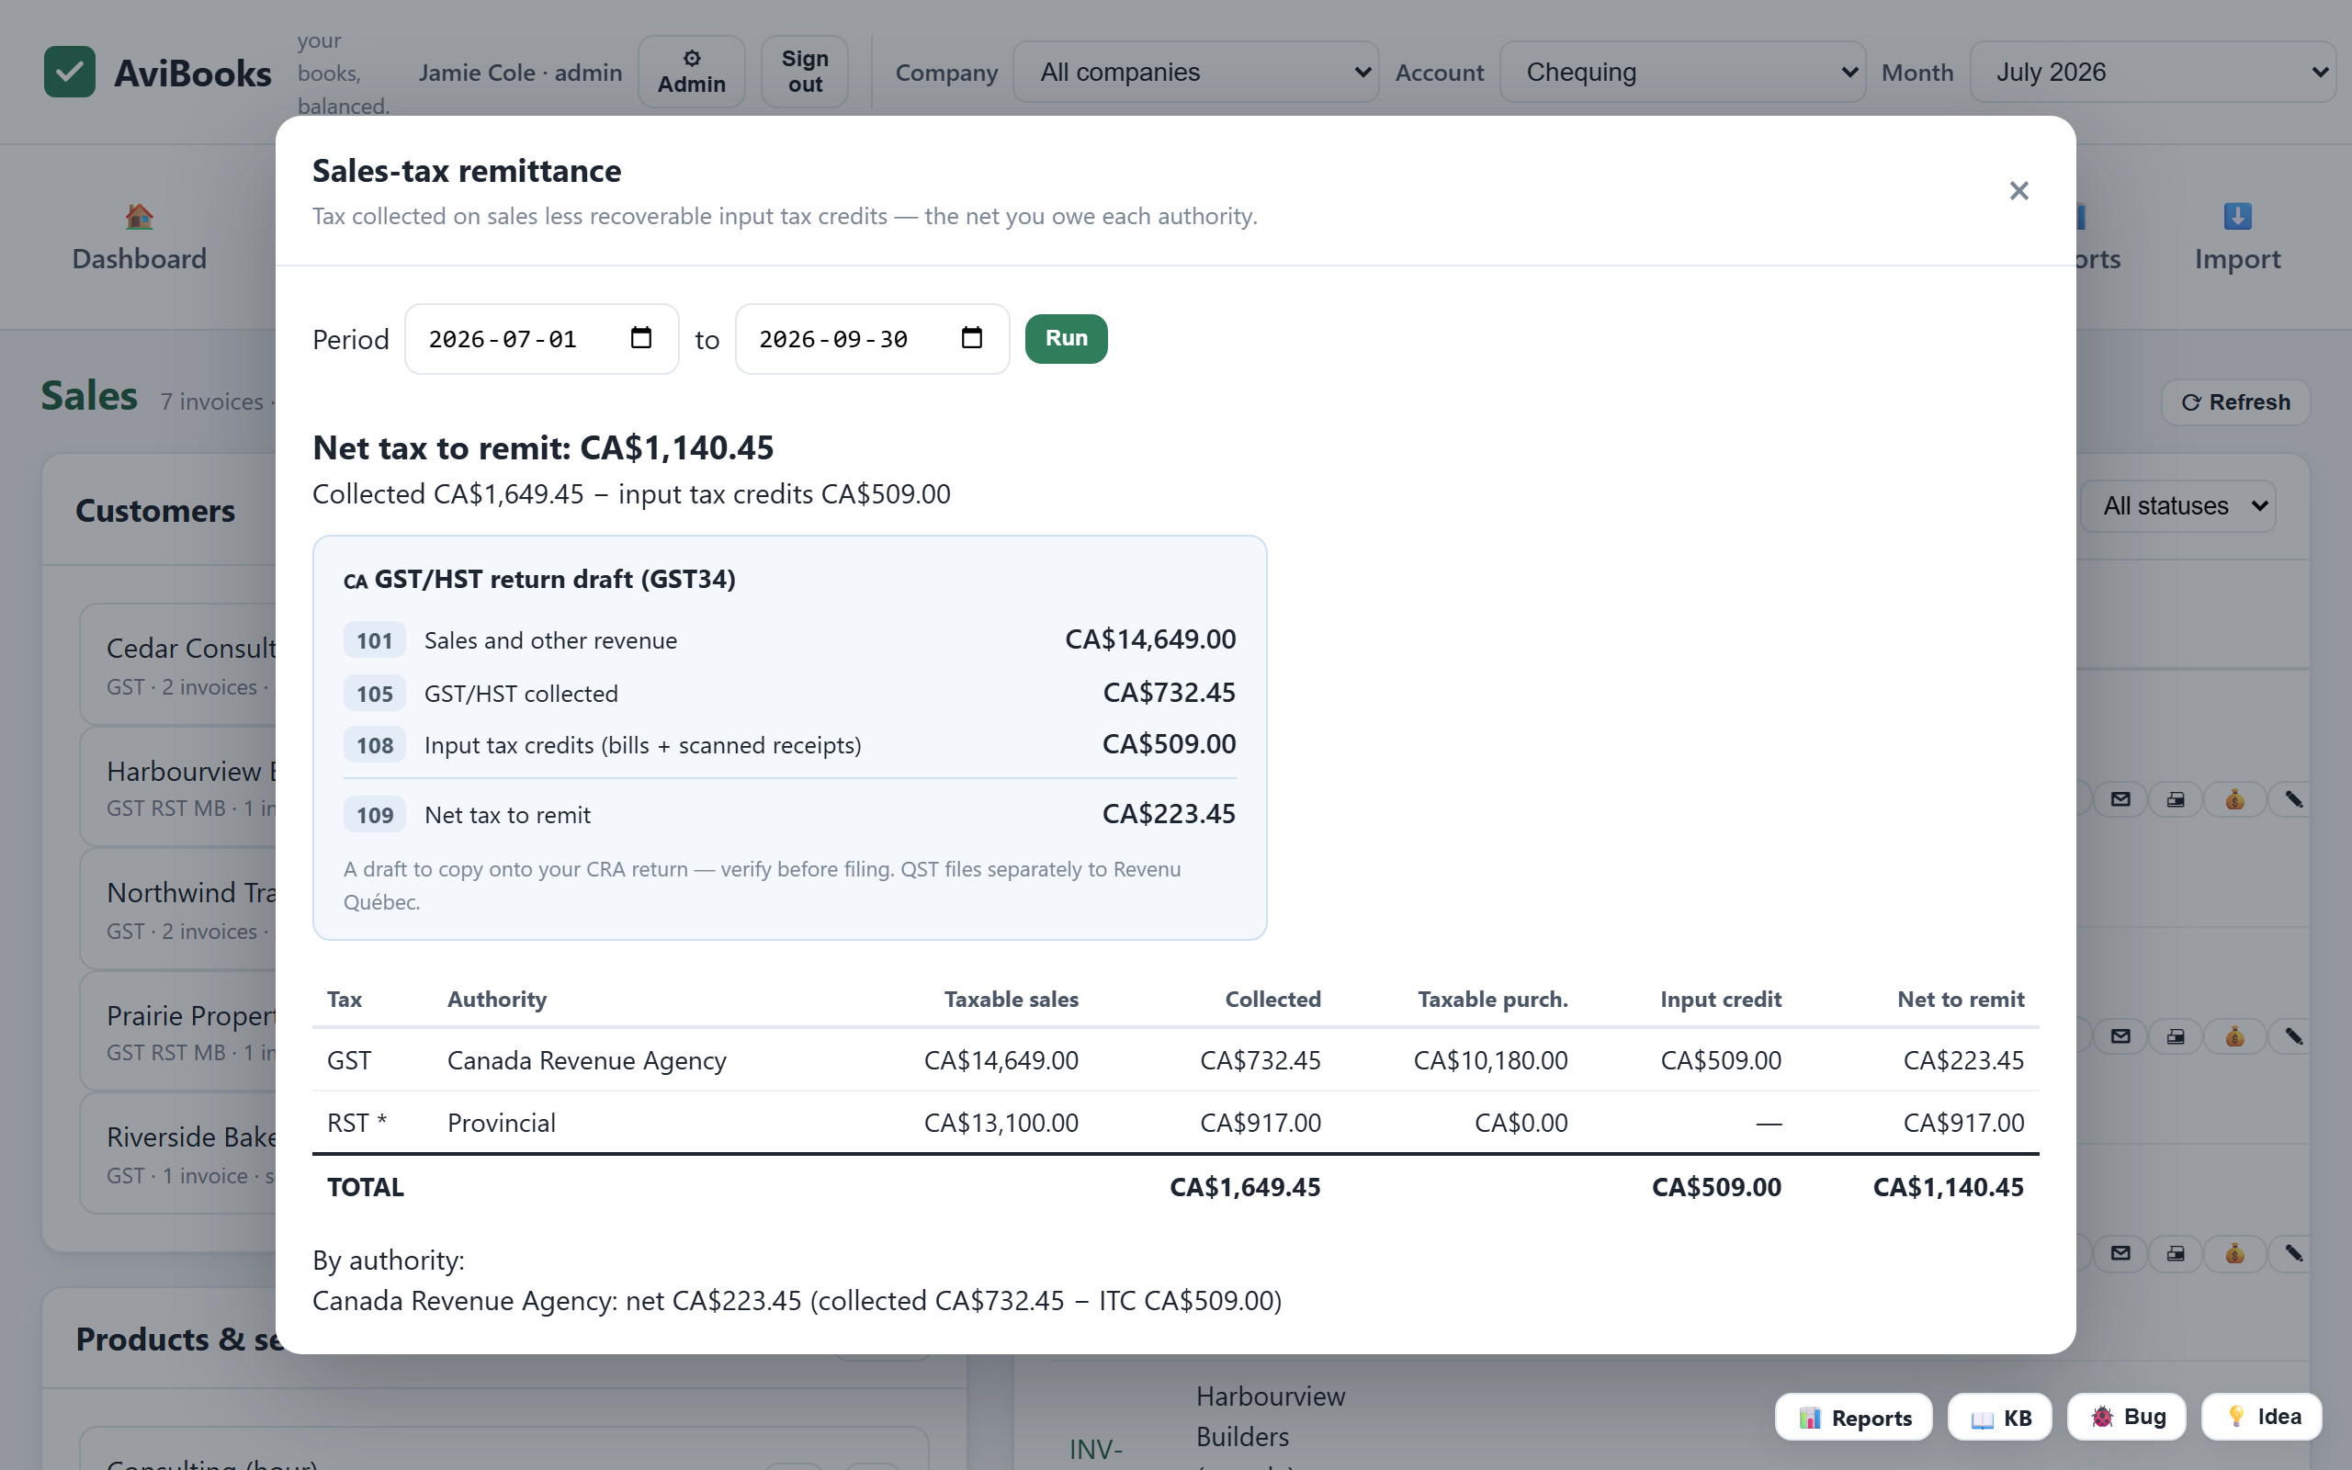This screenshot has width=2352, height=1470.
Task: Click the Dashboard house icon
Action: 139,216
